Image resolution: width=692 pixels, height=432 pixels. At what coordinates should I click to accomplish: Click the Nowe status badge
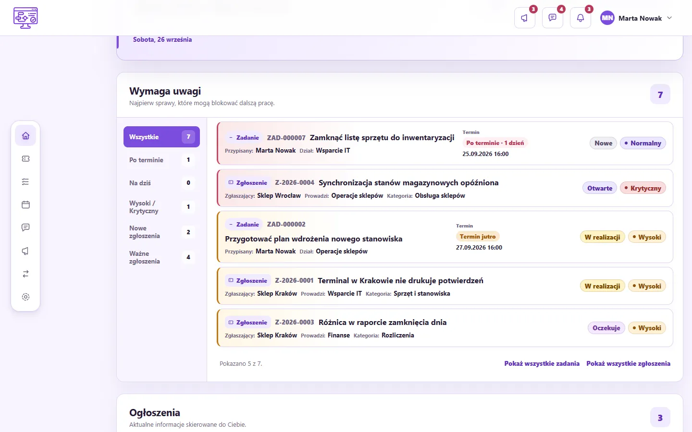pos(603,143)
